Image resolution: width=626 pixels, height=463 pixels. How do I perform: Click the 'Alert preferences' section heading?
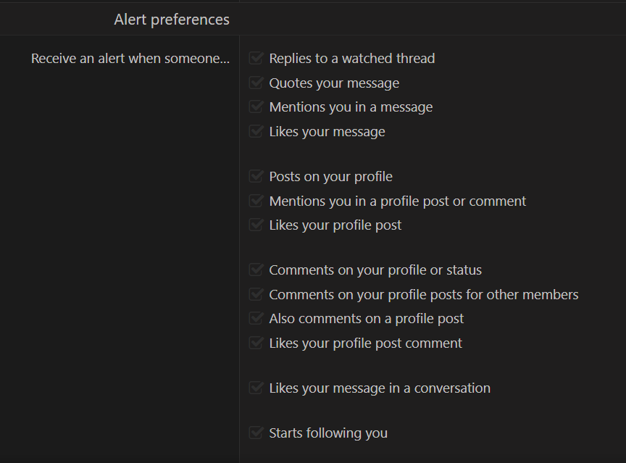point(172,20)
